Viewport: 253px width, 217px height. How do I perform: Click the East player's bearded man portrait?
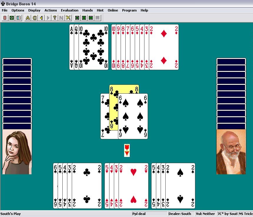(231, 152)
